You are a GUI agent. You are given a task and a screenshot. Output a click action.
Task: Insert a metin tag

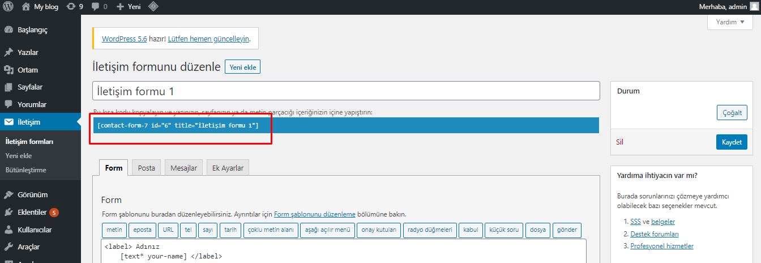114,230
